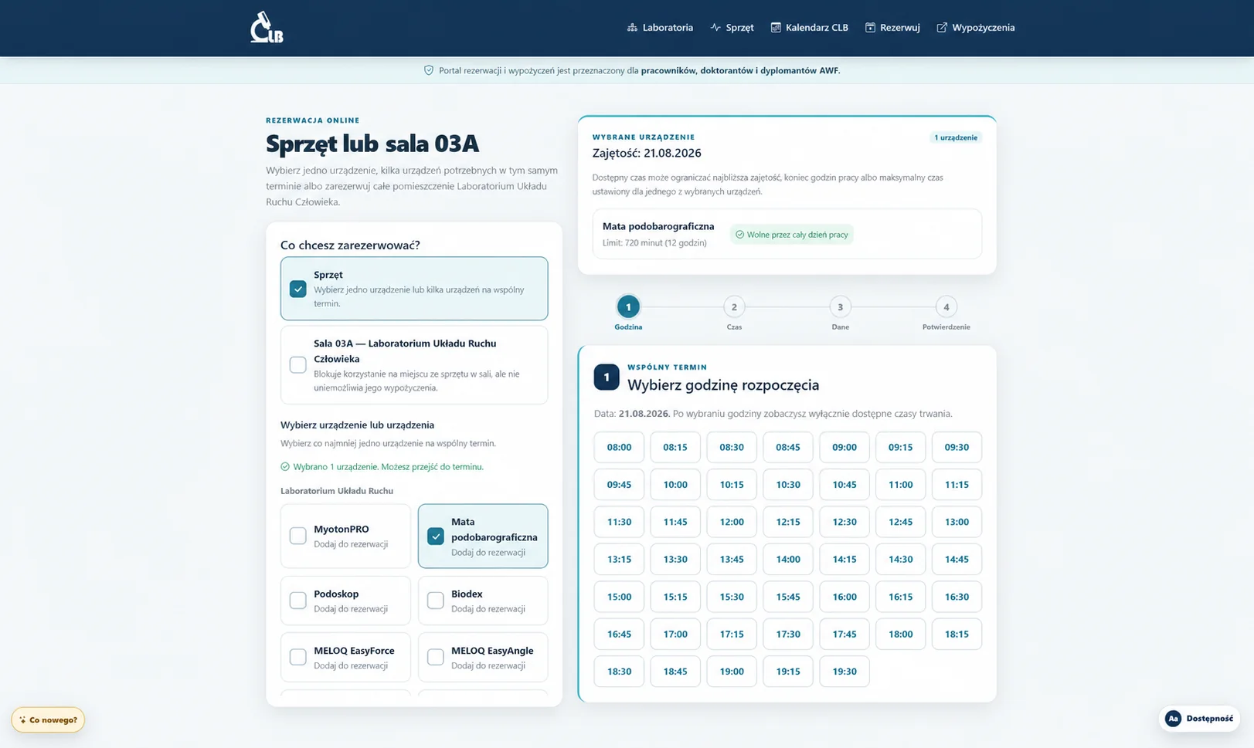Pick the 11:45 time slot
Image resolution: width=1254 pixels, height=748 pixels.
pos(675,522)
